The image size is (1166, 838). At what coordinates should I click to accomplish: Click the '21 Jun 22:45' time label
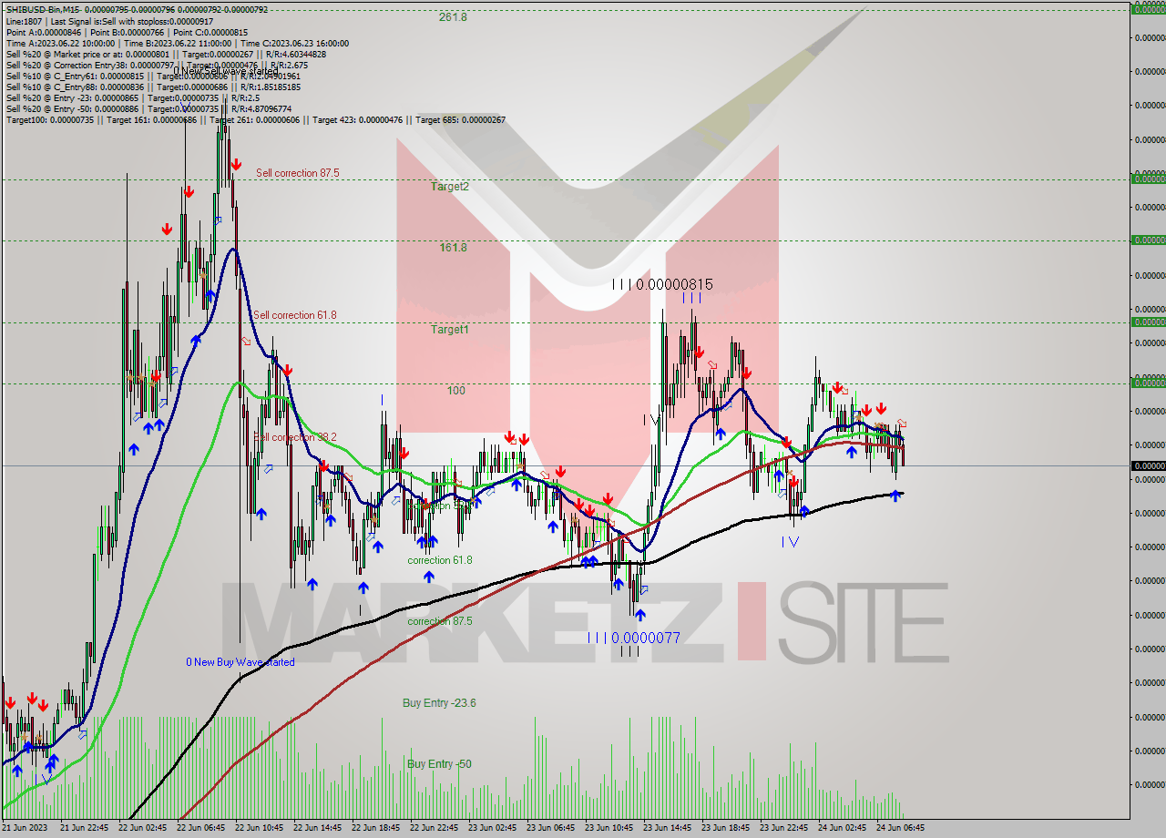84,828
